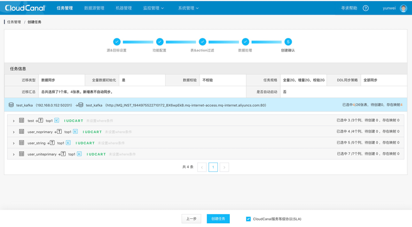Click the target database icon after the arrow
This screenshot has height=227, width=412.
pyautogui.click(x=81, y=105)
